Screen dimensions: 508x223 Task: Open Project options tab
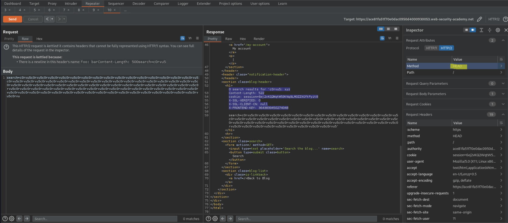coord(230,4)
